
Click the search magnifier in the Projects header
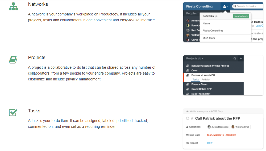pos(235,59)
